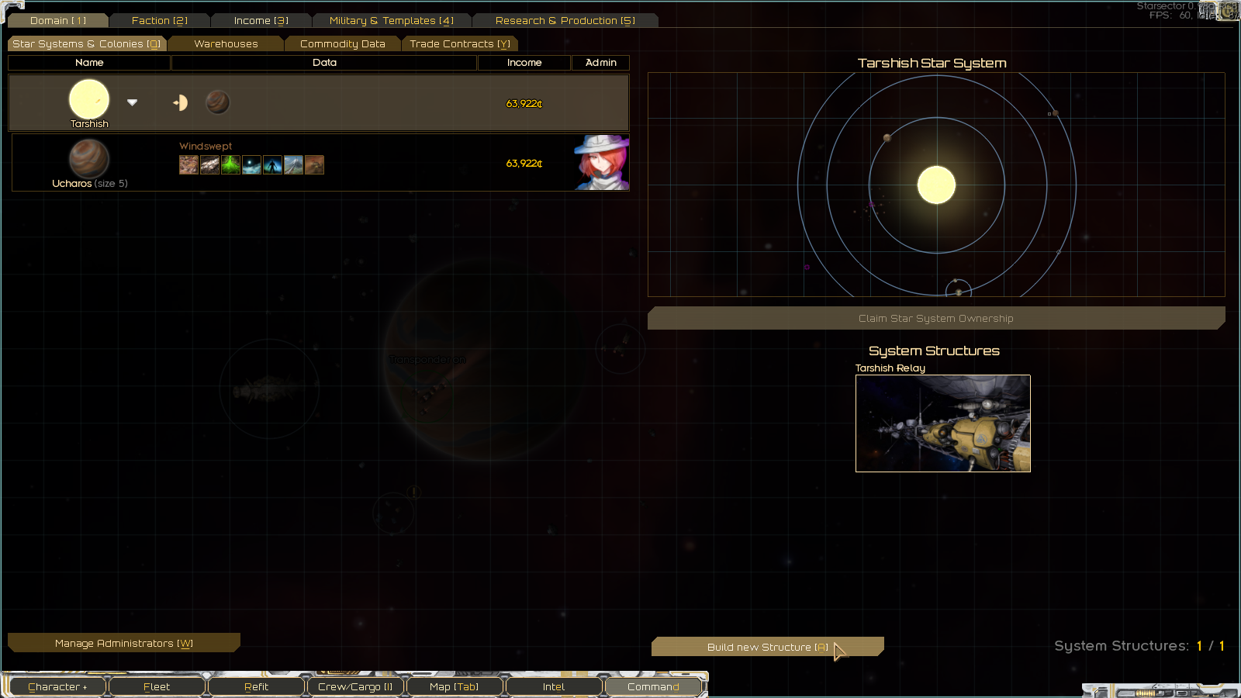Click the small planet icon in the Tarshish row
The image size is (1241, 698).
point(218,102)
